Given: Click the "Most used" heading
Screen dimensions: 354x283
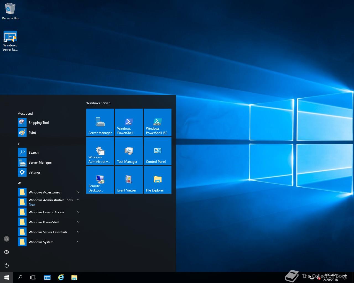Looking at the screenshot, I should click(25, 114).
